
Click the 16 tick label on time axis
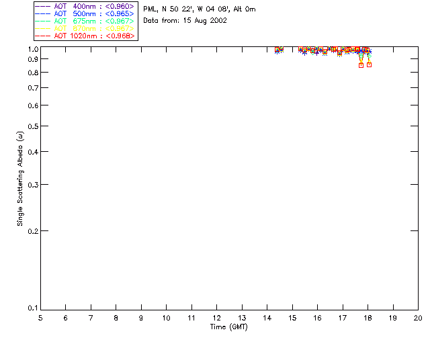pyautogui.click(x=317, y=317)
